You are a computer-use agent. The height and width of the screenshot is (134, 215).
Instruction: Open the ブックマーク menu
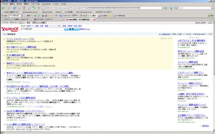pos(35,4)
